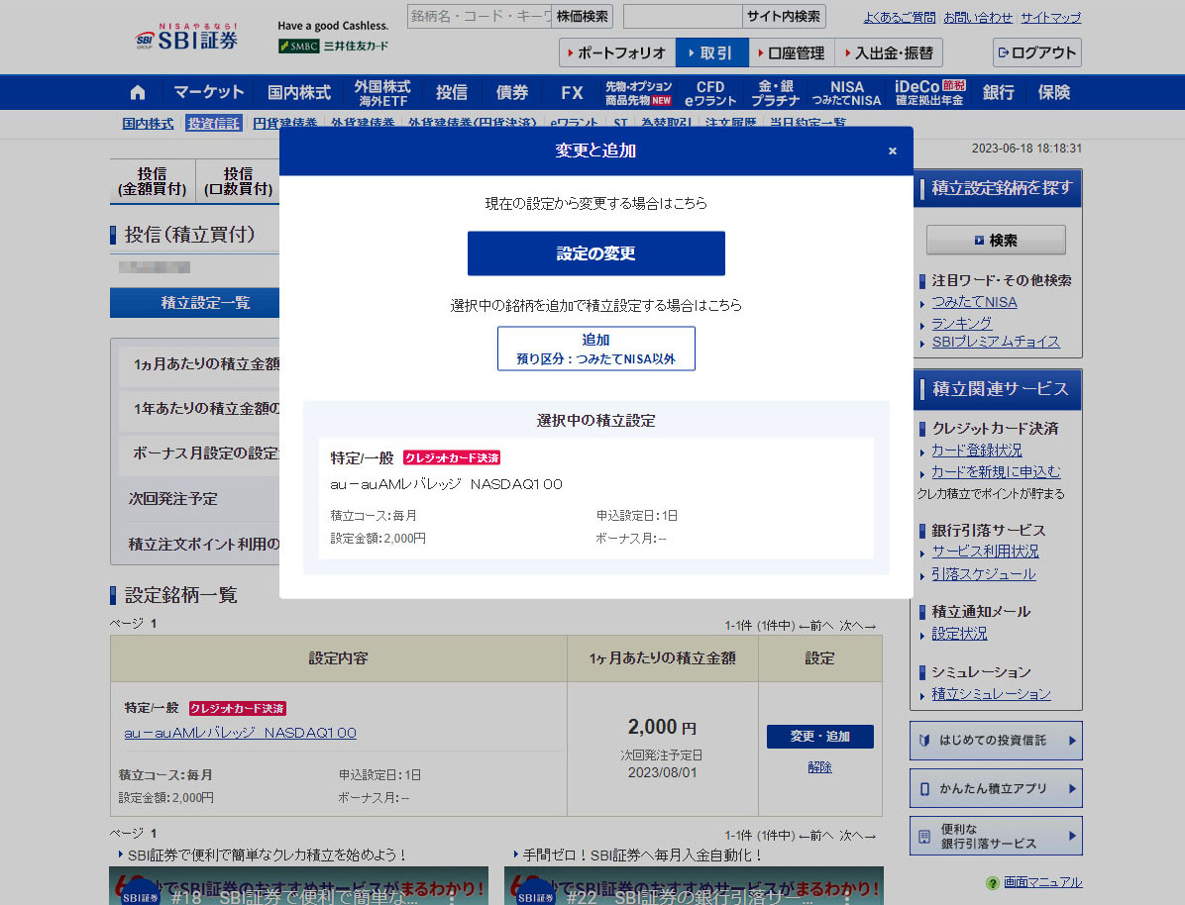Open 便利な銀行引落サービス banner
The width and height of the screenshot is (1185, 905).
coord(995,836)
